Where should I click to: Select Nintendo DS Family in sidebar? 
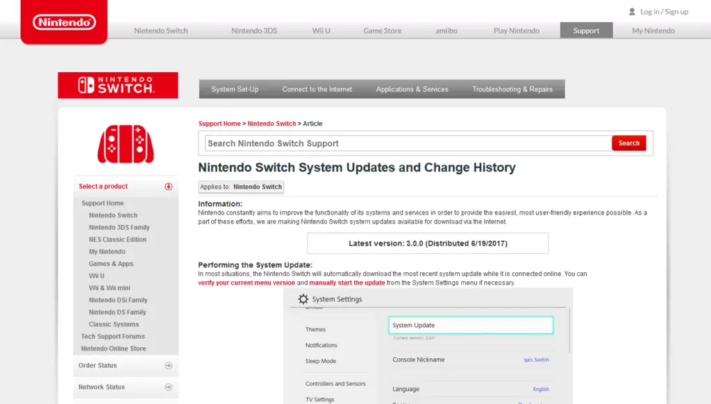[x=117, y=312]
